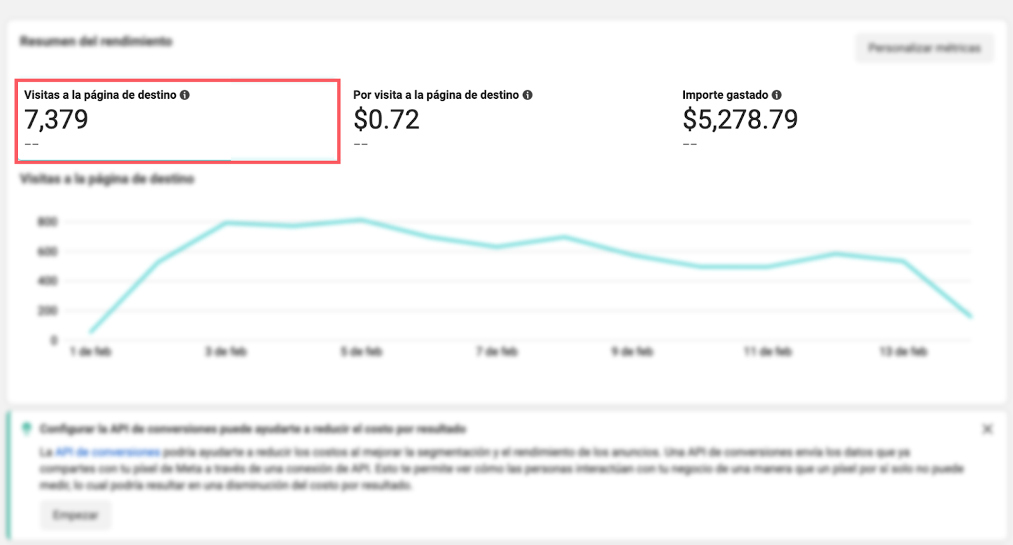Click the 7 de feb axis label
This screenshot has width=1013, height=545.
pos(497,351)
